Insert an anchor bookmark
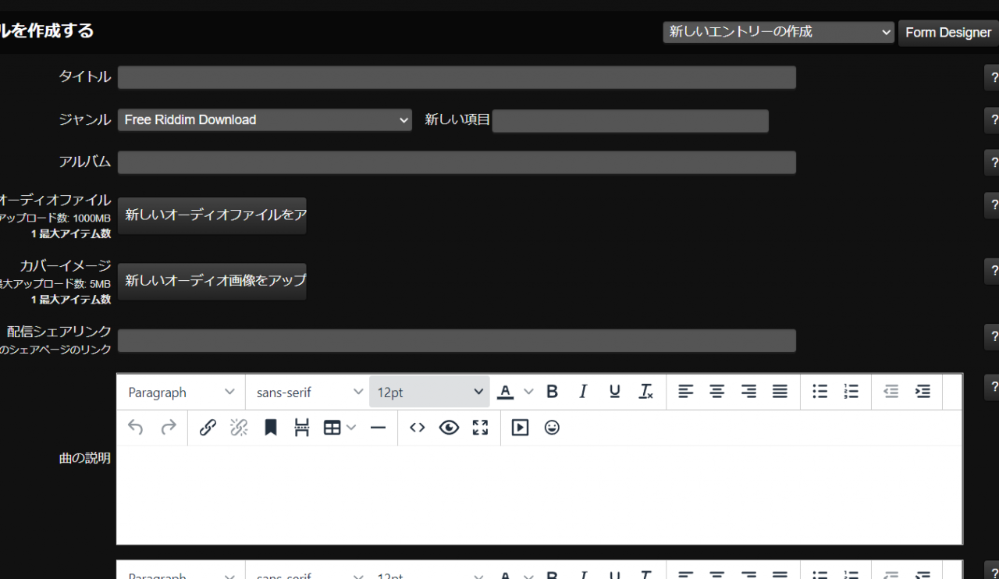 (x=271, y=428)
